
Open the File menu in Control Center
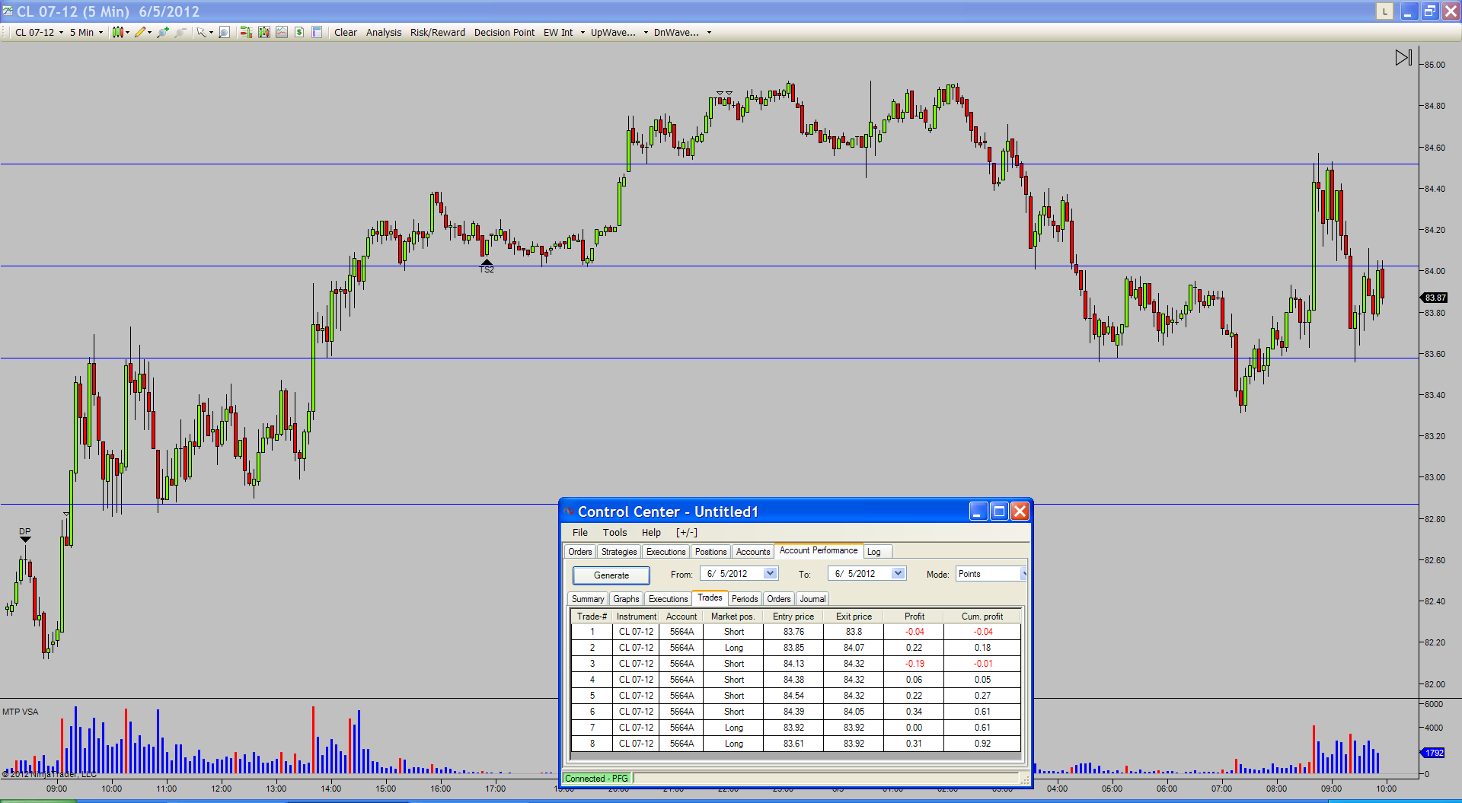click(580, 533)
